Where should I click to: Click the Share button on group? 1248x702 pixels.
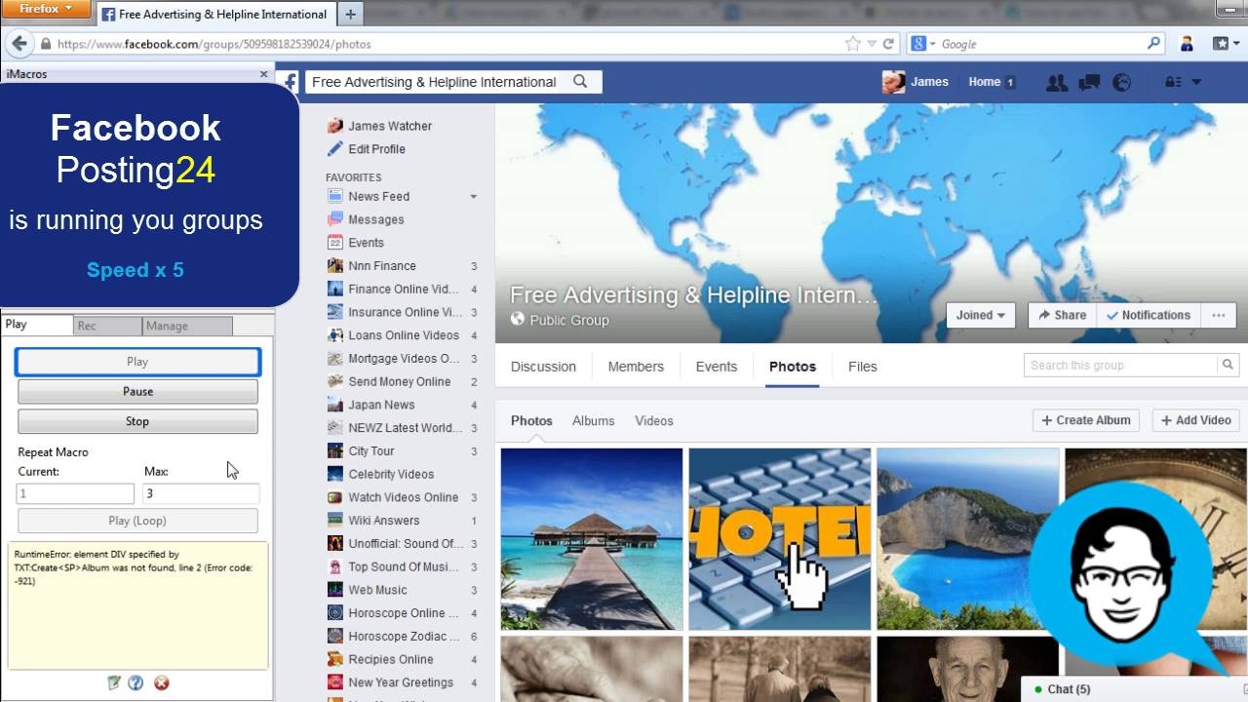pos(1062,315)
